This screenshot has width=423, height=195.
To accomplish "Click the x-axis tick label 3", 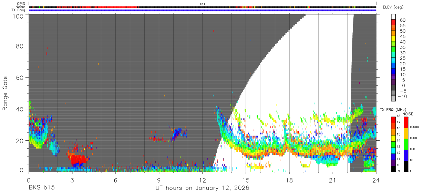I will (72, 180).
